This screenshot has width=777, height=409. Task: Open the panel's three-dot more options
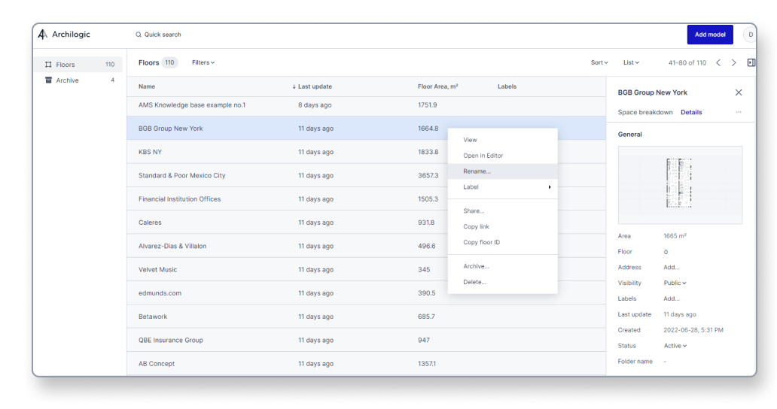coord(739,112)
